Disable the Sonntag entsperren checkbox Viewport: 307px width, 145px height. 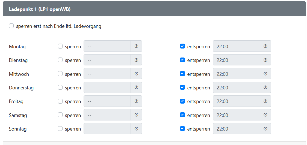182,129
